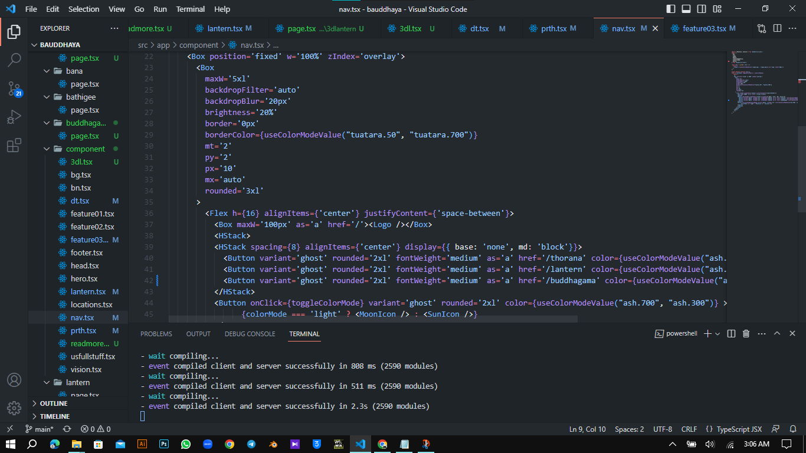806x453 pixels.
Task: Open the Run and Debug view
Action: coord(14,117)
